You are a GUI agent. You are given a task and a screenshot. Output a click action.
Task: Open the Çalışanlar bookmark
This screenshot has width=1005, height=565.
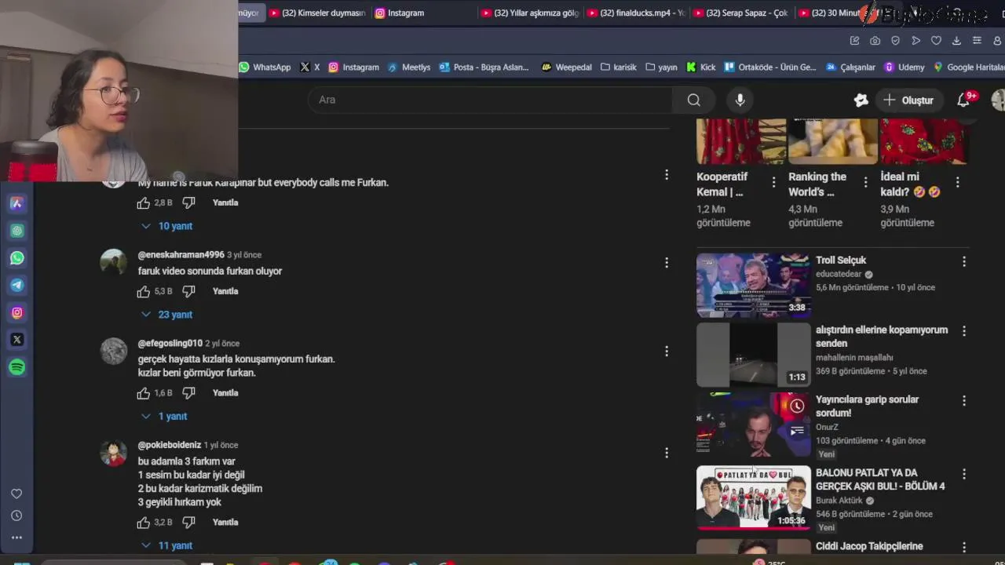(x=850, y=67)
